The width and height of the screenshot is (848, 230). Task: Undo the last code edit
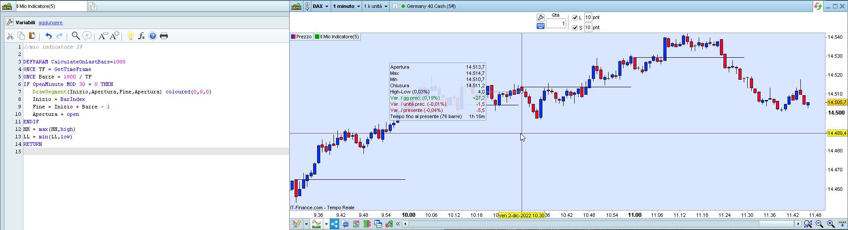(48, 36)
